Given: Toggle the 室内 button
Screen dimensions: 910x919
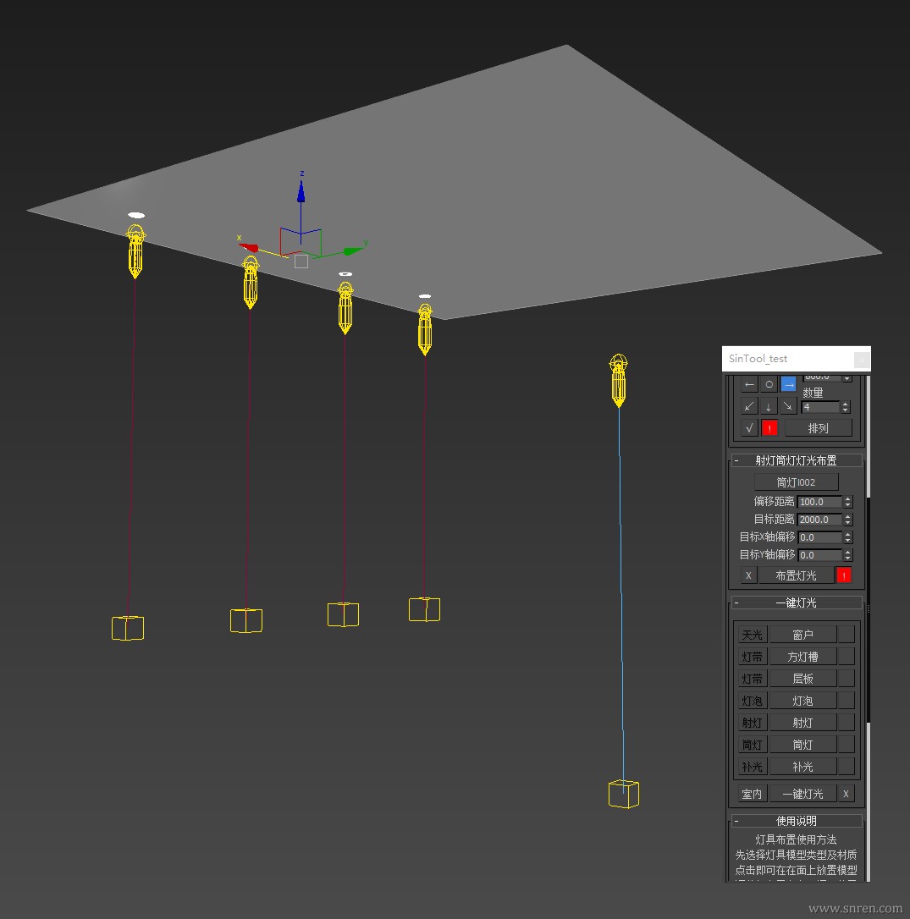Looking at the screenshot, I should pyautogui.click(x=753, y=794).
